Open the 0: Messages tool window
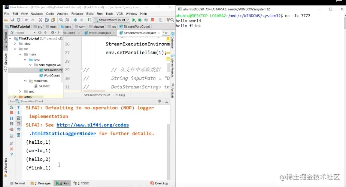This screenshot has height=187, width=346. point(40,183)
